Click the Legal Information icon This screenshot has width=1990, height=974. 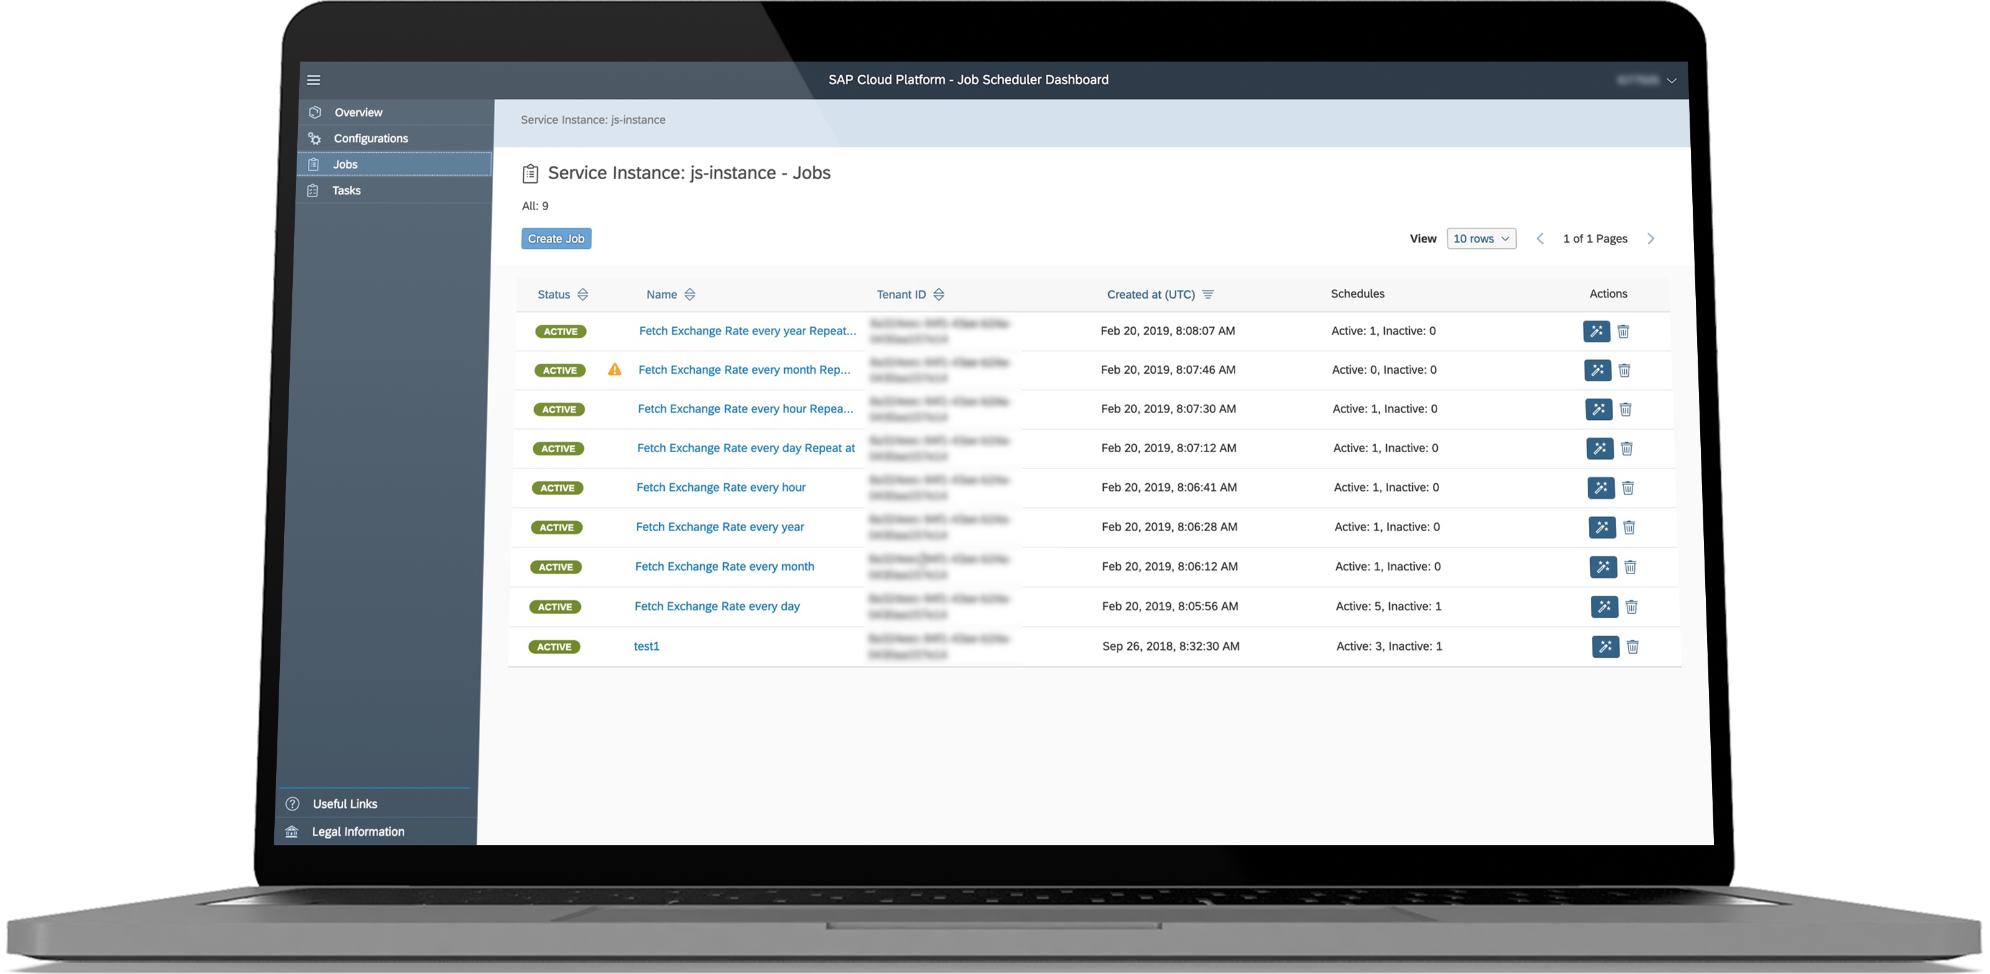click(x=291, y=831)
